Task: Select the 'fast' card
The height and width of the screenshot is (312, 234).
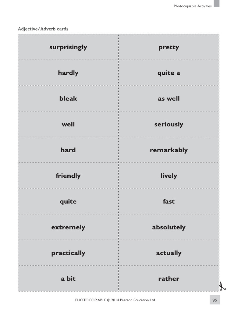Action: 168,201
